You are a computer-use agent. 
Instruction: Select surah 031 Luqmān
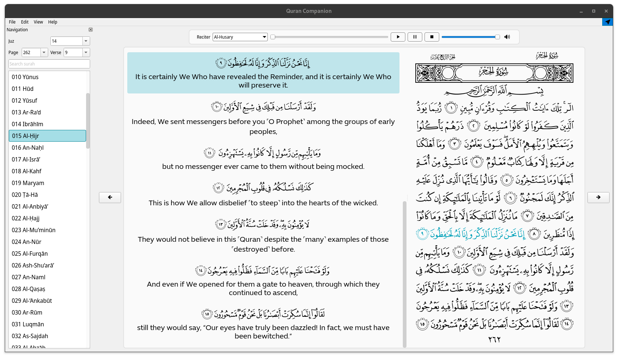47,324
